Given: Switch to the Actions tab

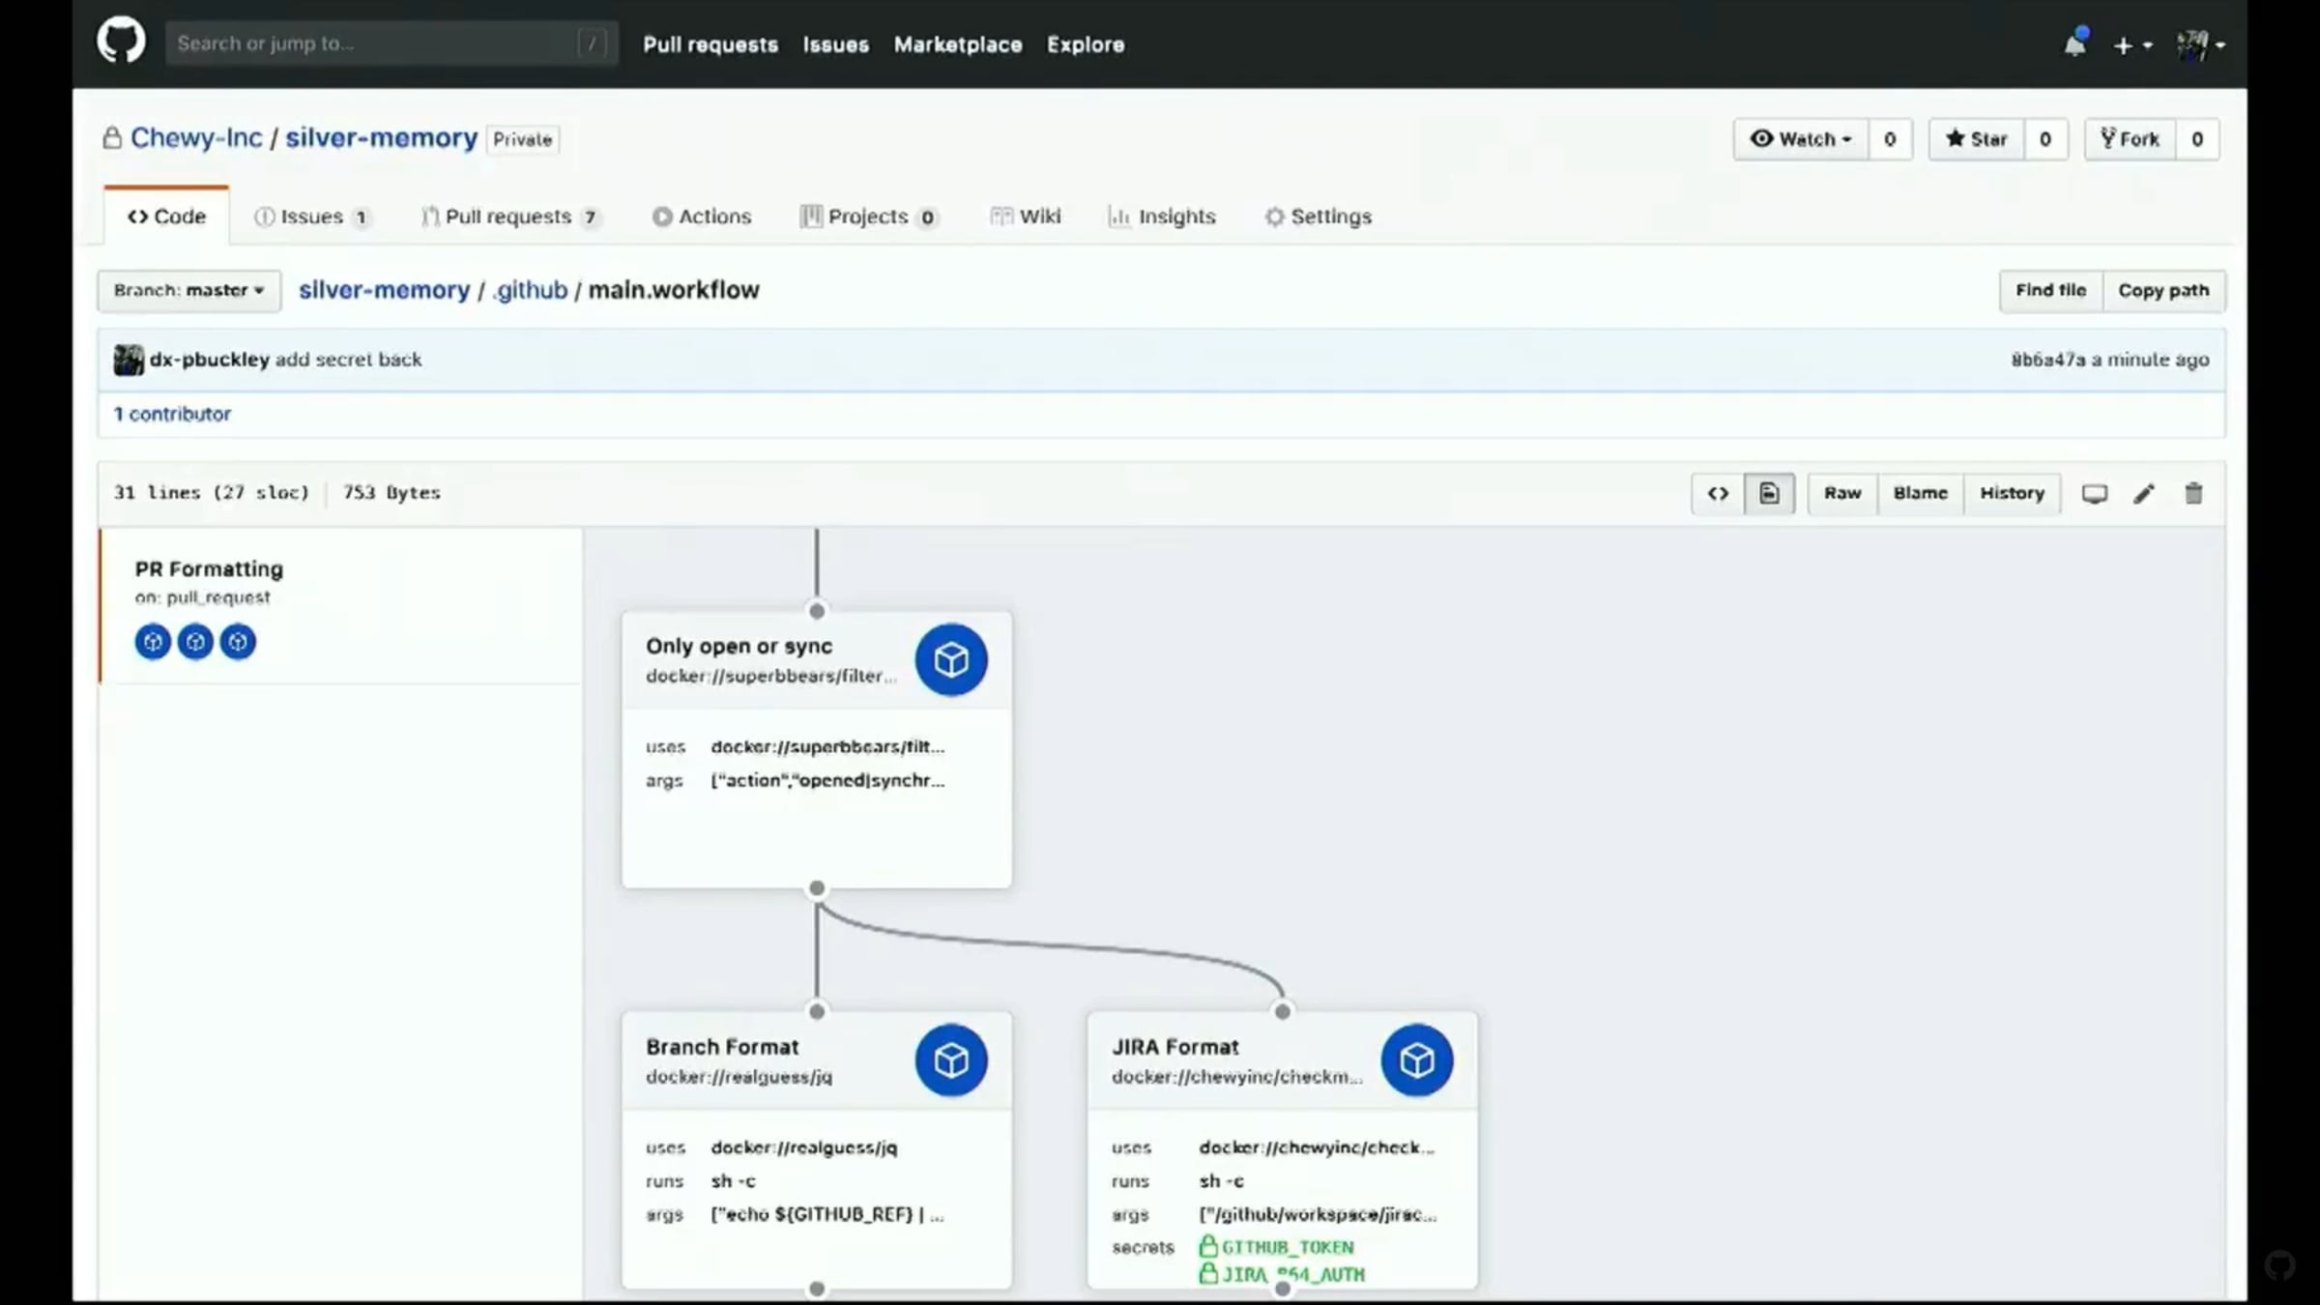Looking at the screenshot, I should tap(702, 217).
